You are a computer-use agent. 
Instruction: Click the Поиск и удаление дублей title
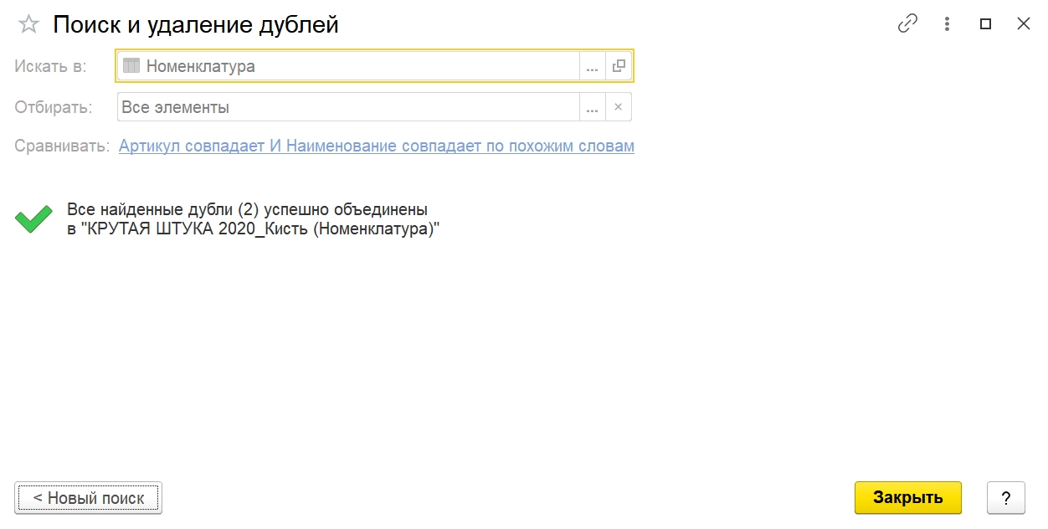point(196,24)
